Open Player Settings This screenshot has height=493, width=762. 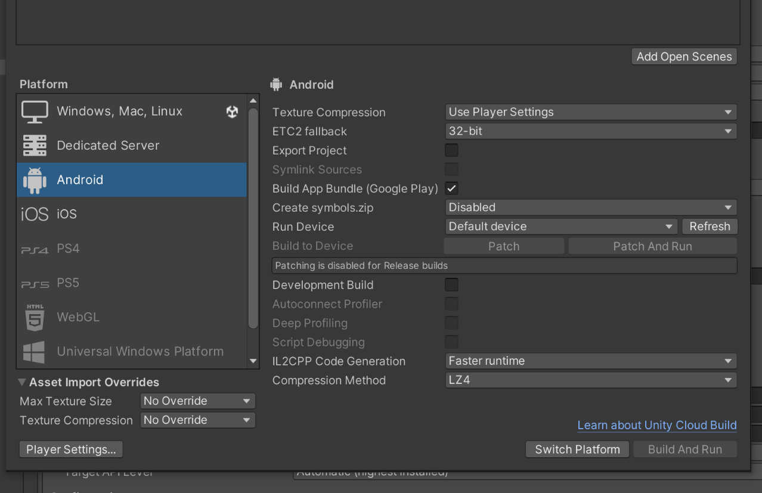point(71,449)
